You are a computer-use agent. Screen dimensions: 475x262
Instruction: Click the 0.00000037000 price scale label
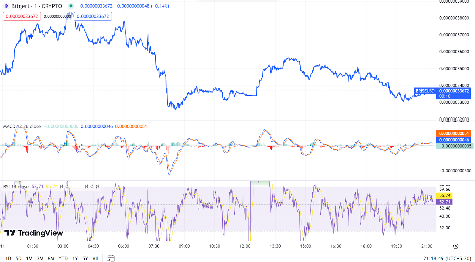(454, 35)
